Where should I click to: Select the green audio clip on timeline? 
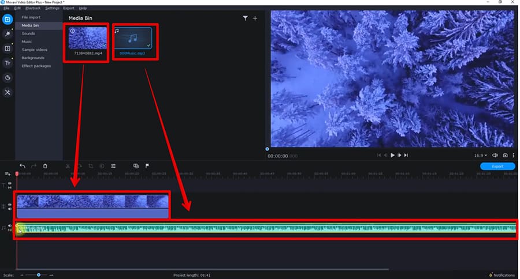pos(266,228)
